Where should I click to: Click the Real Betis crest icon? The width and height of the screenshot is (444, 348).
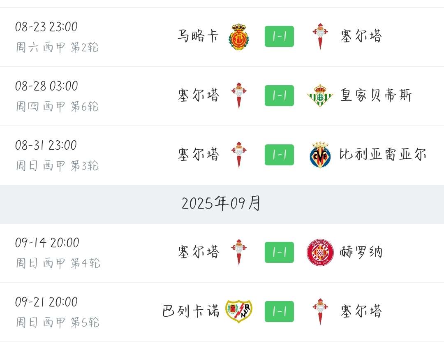coord(320,95)
